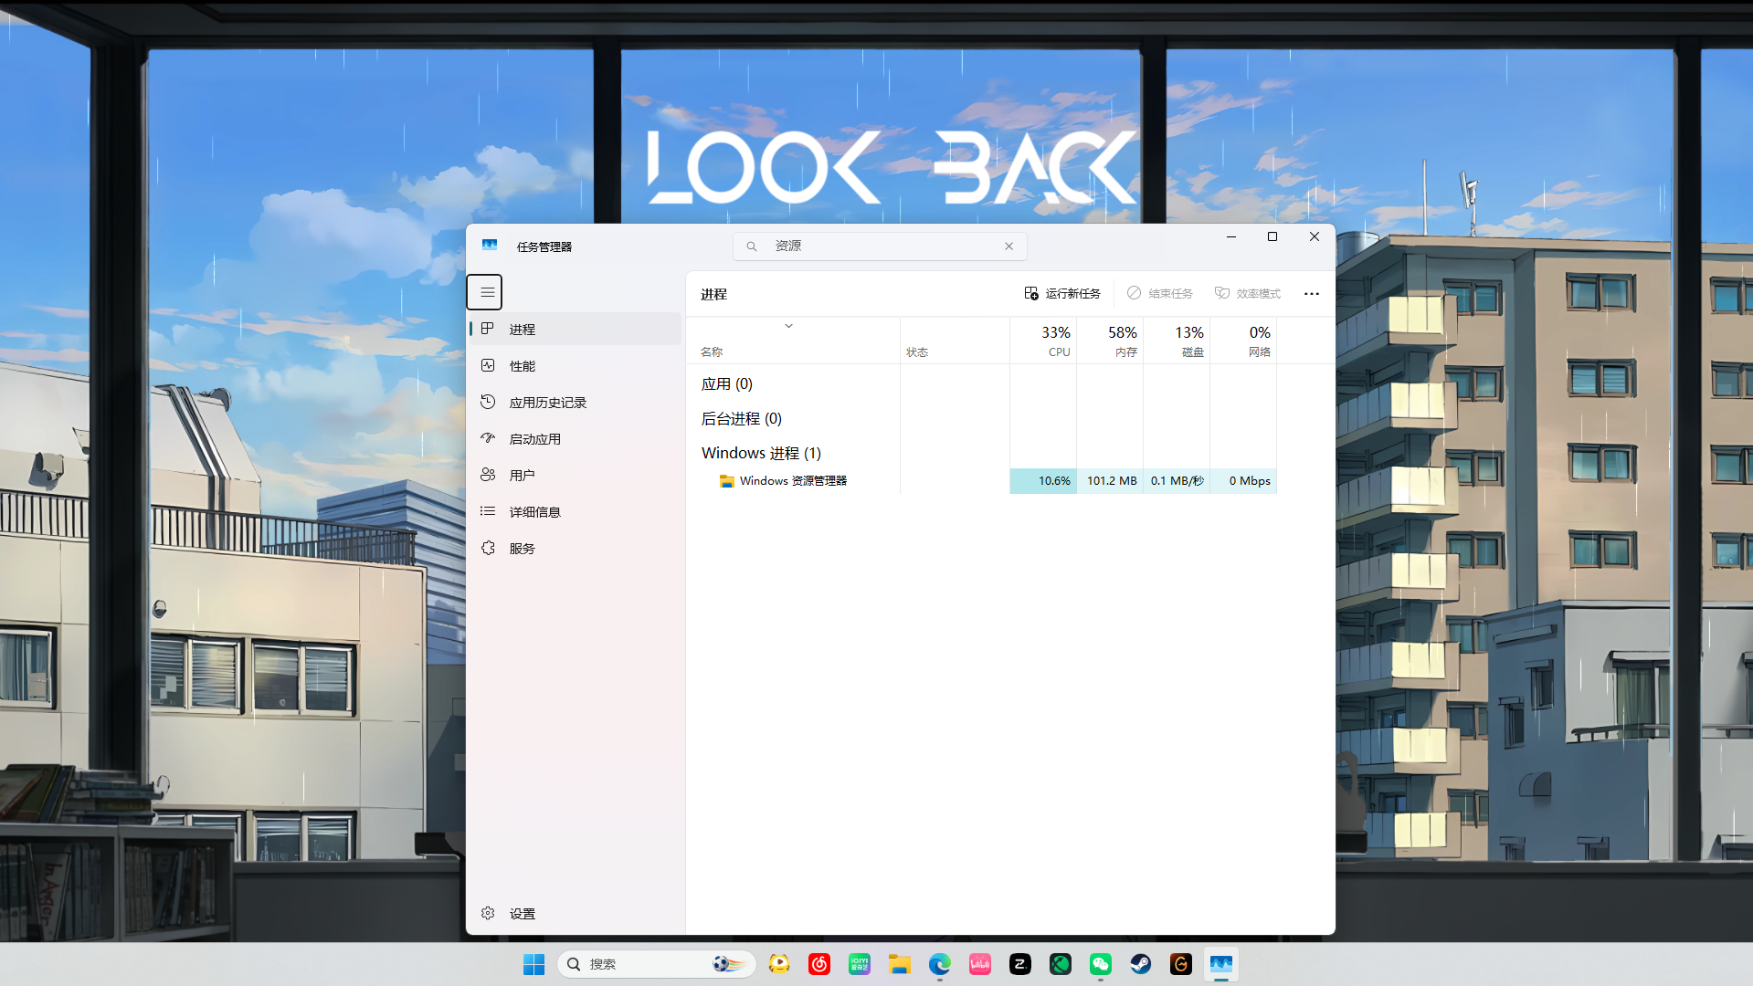Click the 后台进程 (0) group heading
1753x986 pixels.
[x=742, y=419]
